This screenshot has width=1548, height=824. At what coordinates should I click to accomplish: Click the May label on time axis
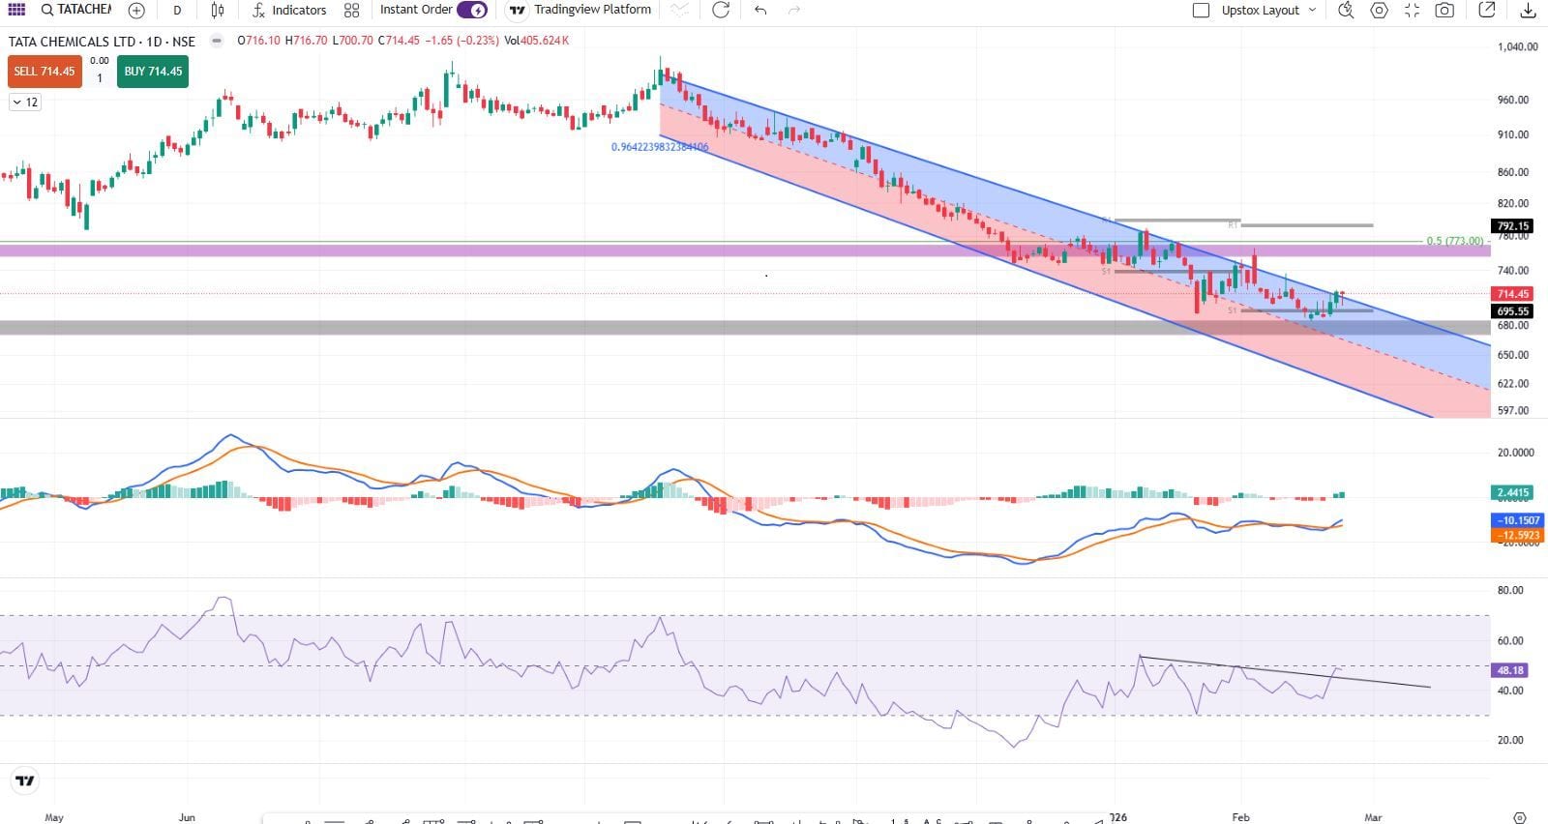point(54,817)
